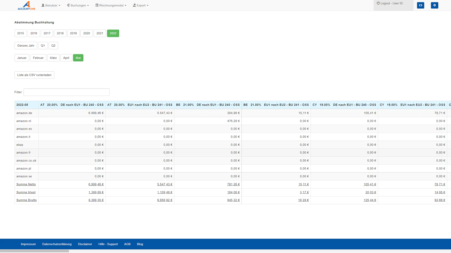Choose the Q1 quarter
This screenshot has width=451, height=253.
coord(43,46)
